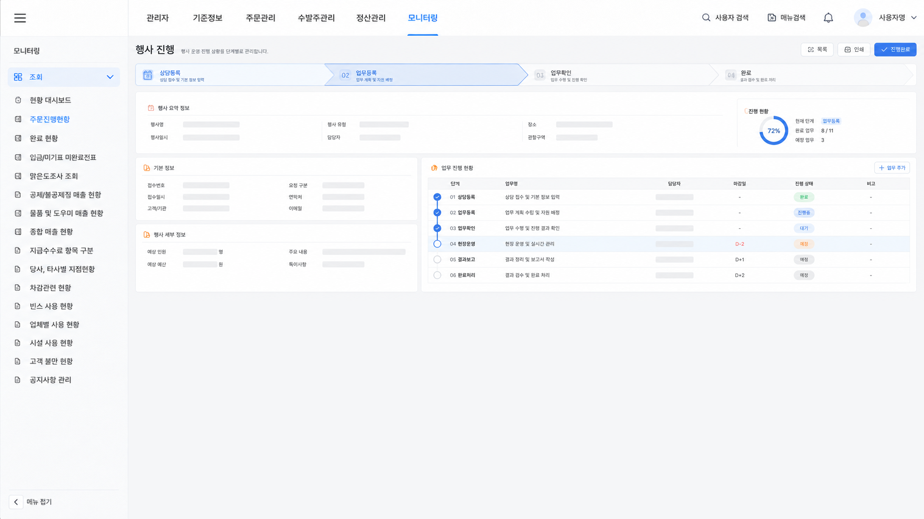924x519 pixels.
Task: Select the 06 완료처리 step circle
Action: pos(437,275)
